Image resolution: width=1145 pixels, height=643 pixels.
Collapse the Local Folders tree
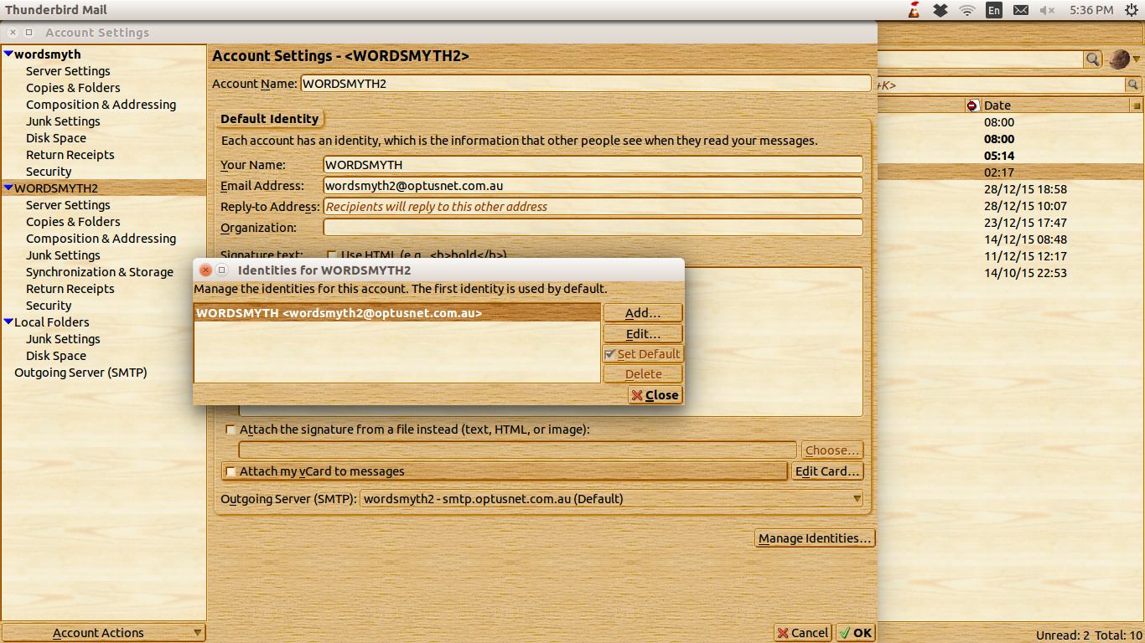tap(8, 322)
